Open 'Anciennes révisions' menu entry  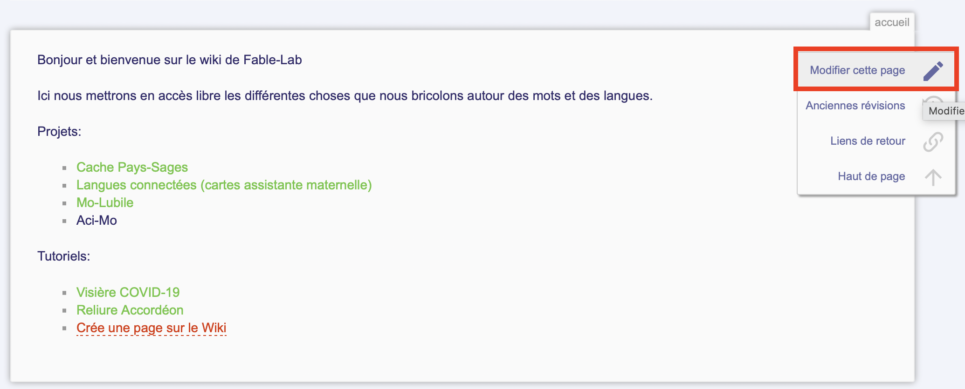tap(855, 106)
